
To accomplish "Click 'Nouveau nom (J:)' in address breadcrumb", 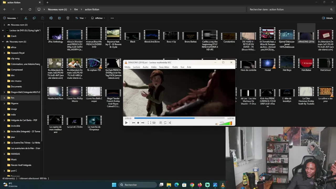I will tap(57, 9).
